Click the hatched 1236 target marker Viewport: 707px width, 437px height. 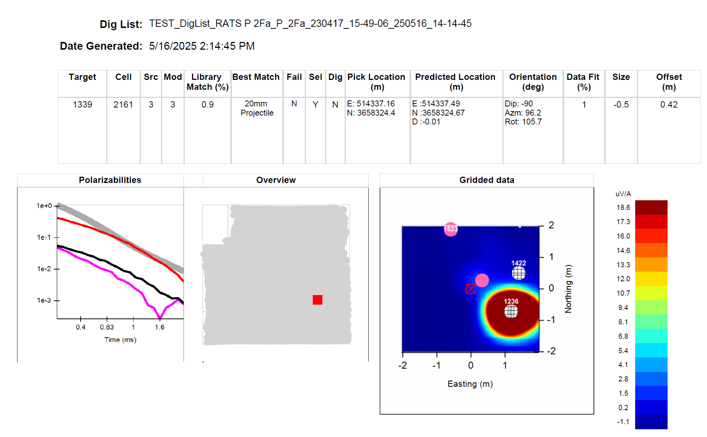[511, 311]
